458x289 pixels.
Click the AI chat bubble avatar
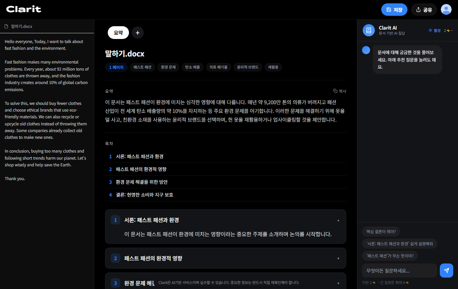click(366, 50)
